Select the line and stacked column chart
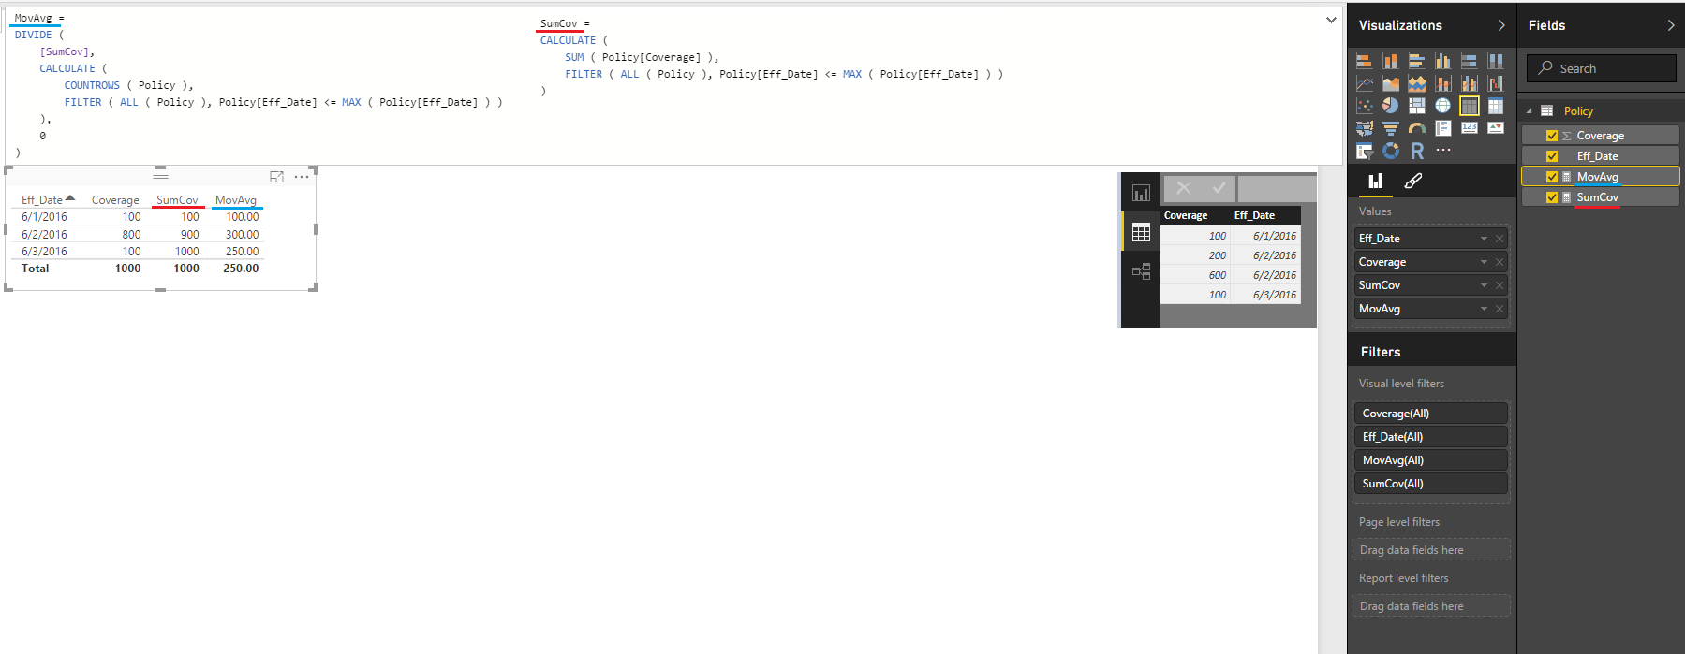This screenshot has width=1685, height=654. coord(1442,83)
